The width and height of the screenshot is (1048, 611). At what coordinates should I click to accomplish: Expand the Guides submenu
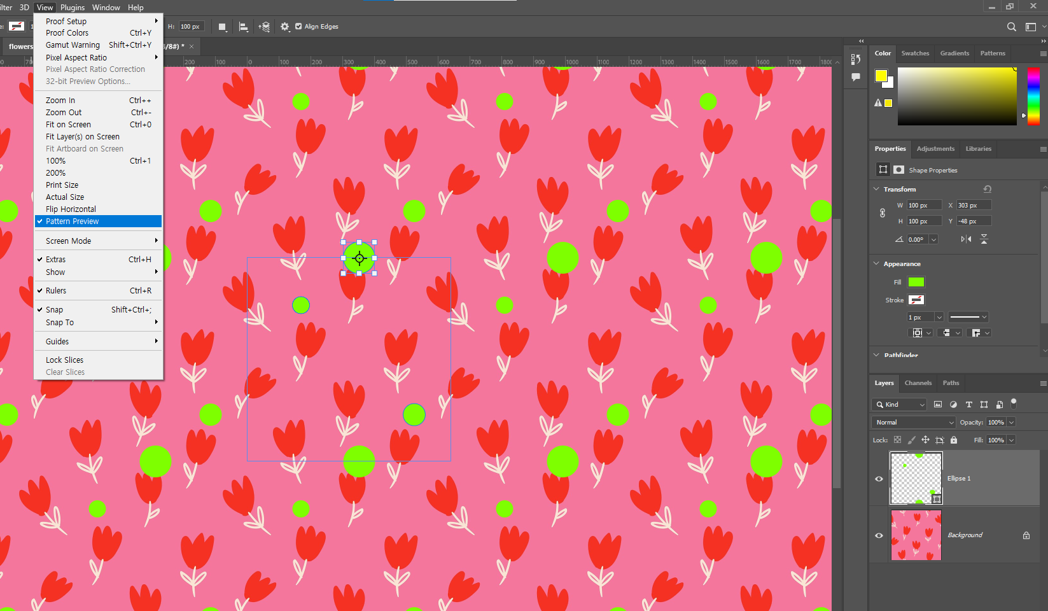point(99,342)
